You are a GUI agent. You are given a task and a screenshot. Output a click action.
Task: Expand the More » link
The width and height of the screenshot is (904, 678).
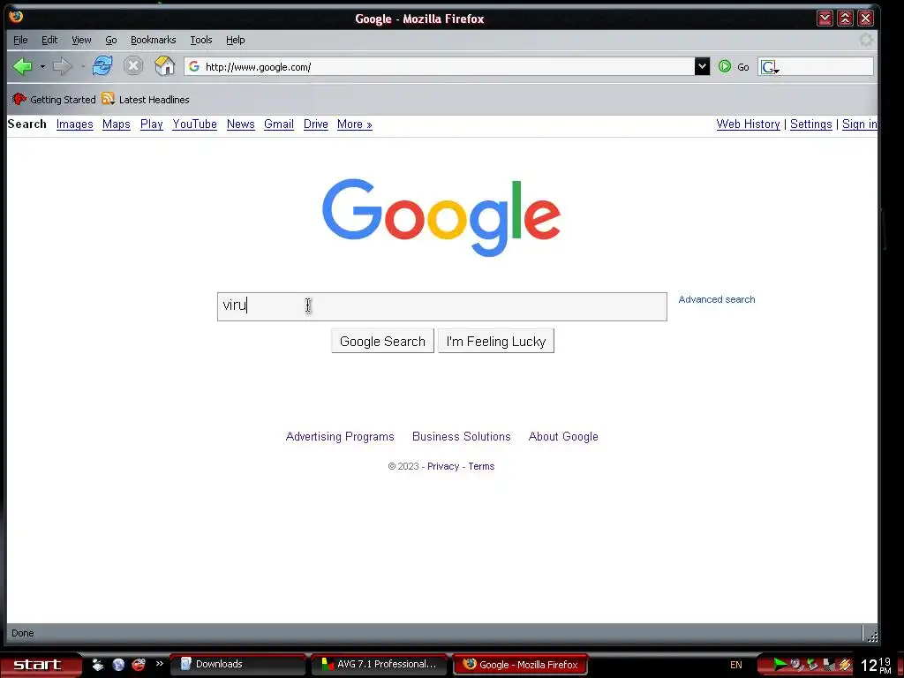click(x=354, y=124)
